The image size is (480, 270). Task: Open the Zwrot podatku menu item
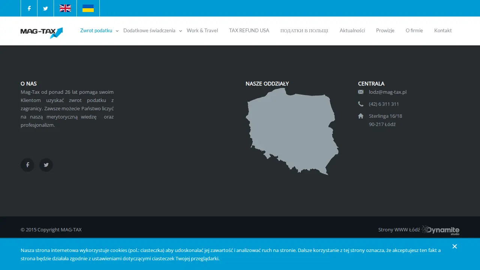click(96, 30)
